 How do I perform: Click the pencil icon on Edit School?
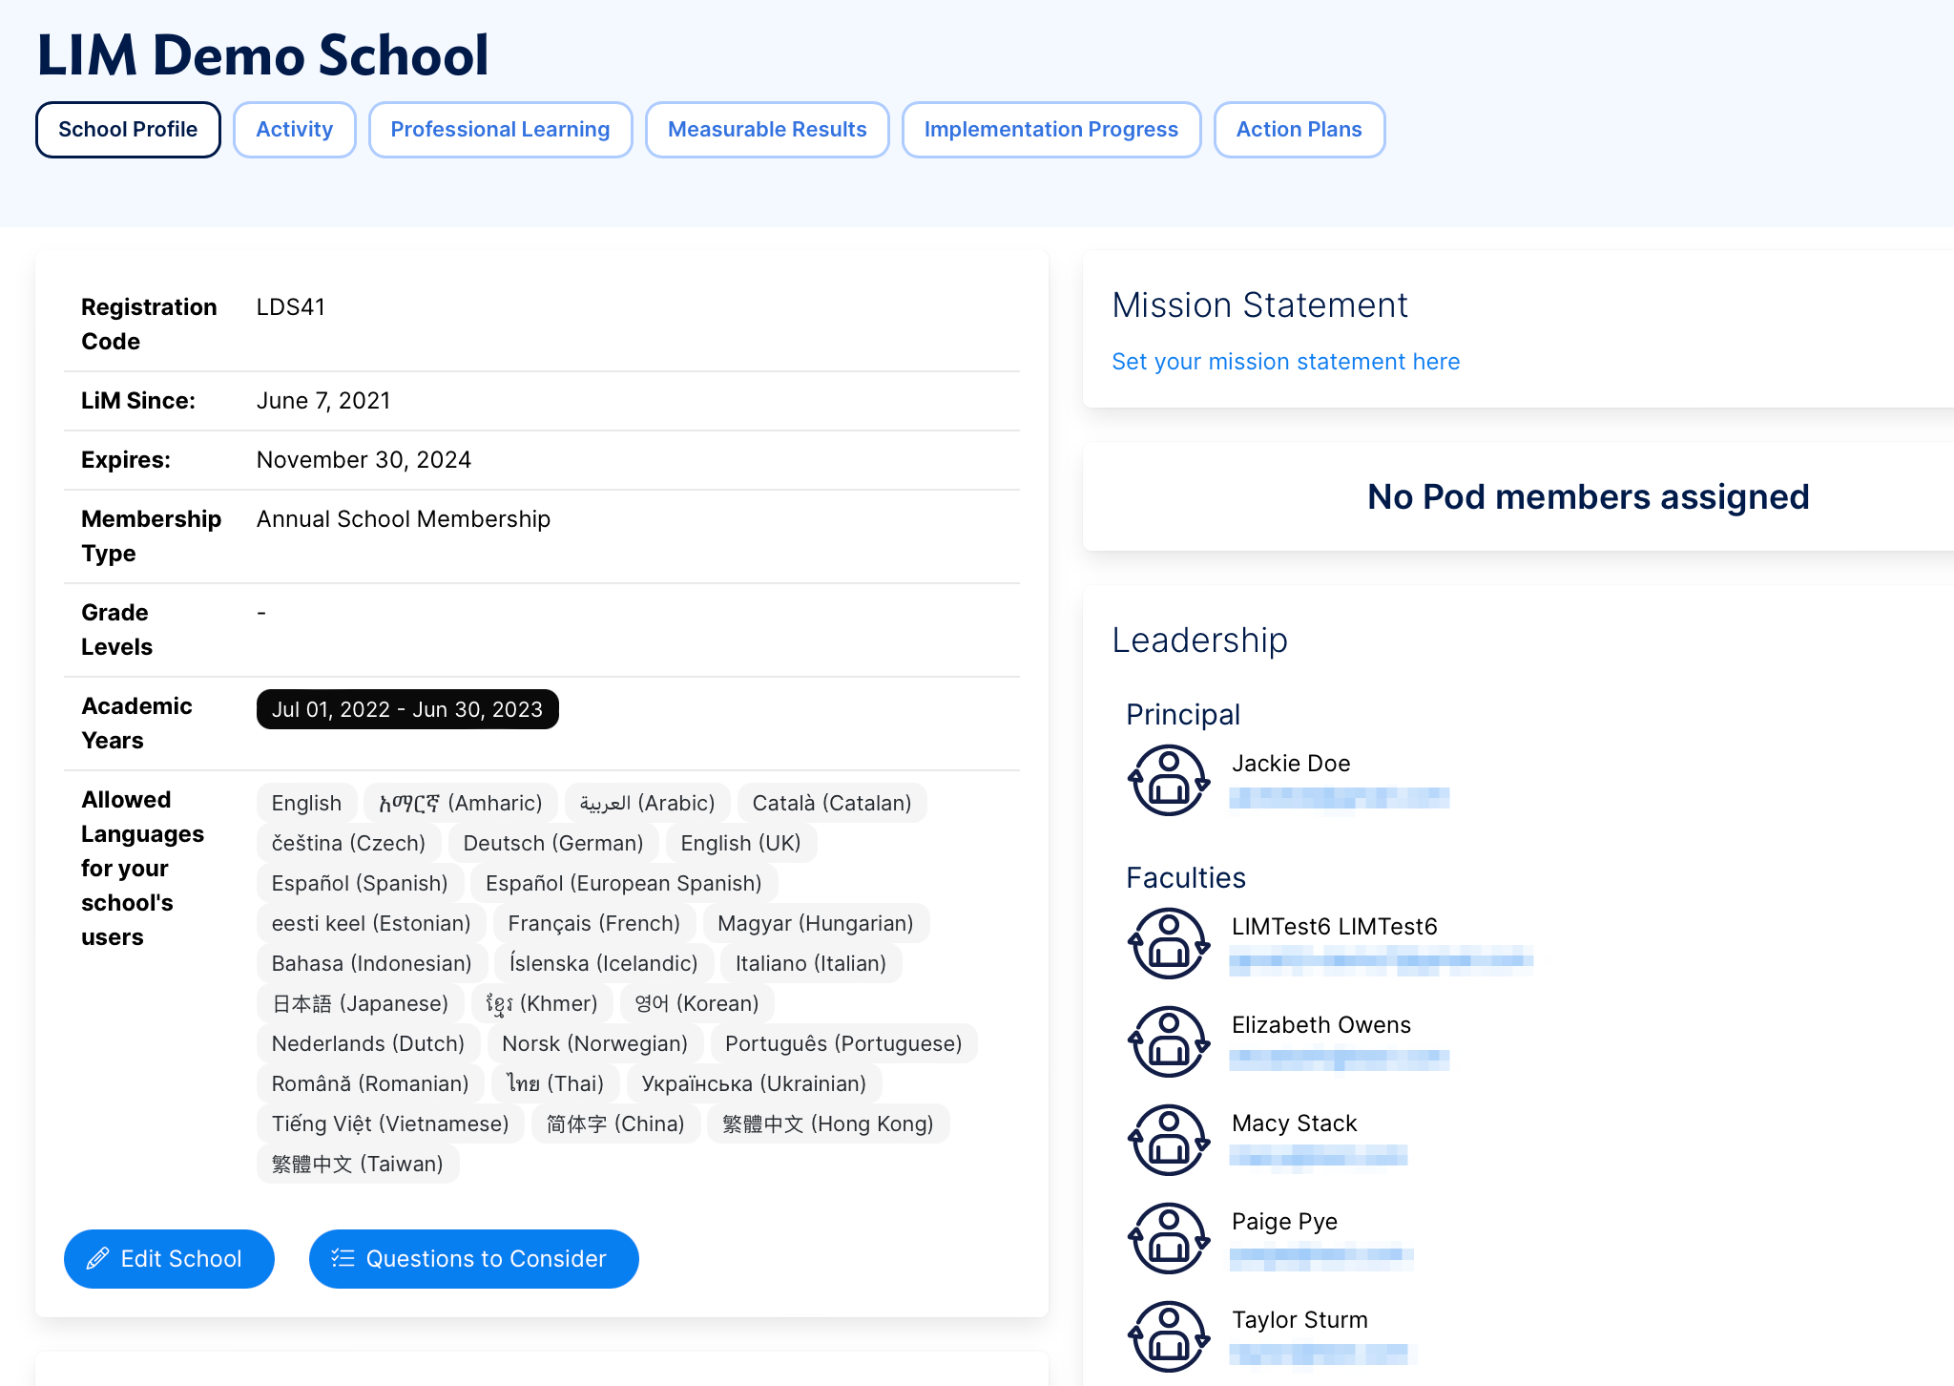(x=97, y=1258)
